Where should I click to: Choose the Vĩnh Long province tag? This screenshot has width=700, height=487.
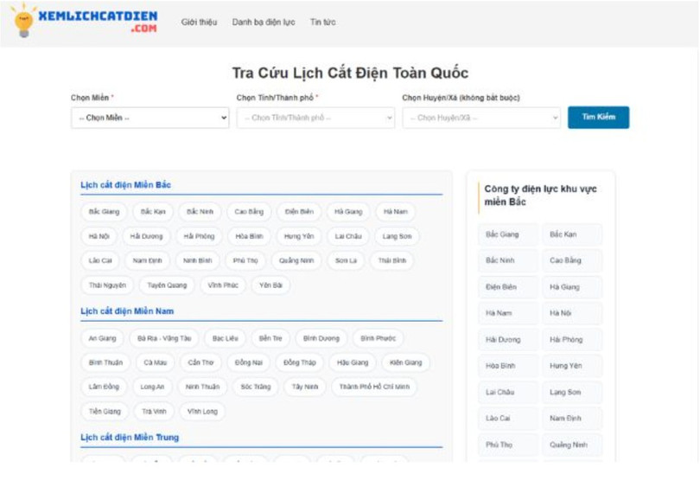click(x=203, y=411)
